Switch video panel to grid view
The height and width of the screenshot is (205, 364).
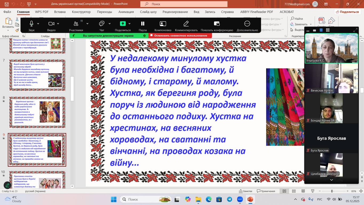click(328, 30)
